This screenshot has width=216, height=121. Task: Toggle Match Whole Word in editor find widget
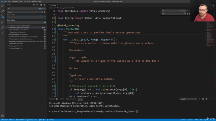pos(183,11)
